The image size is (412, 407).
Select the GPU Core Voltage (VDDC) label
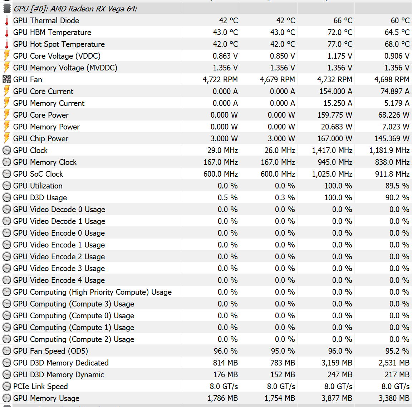(x=57, y=56)
